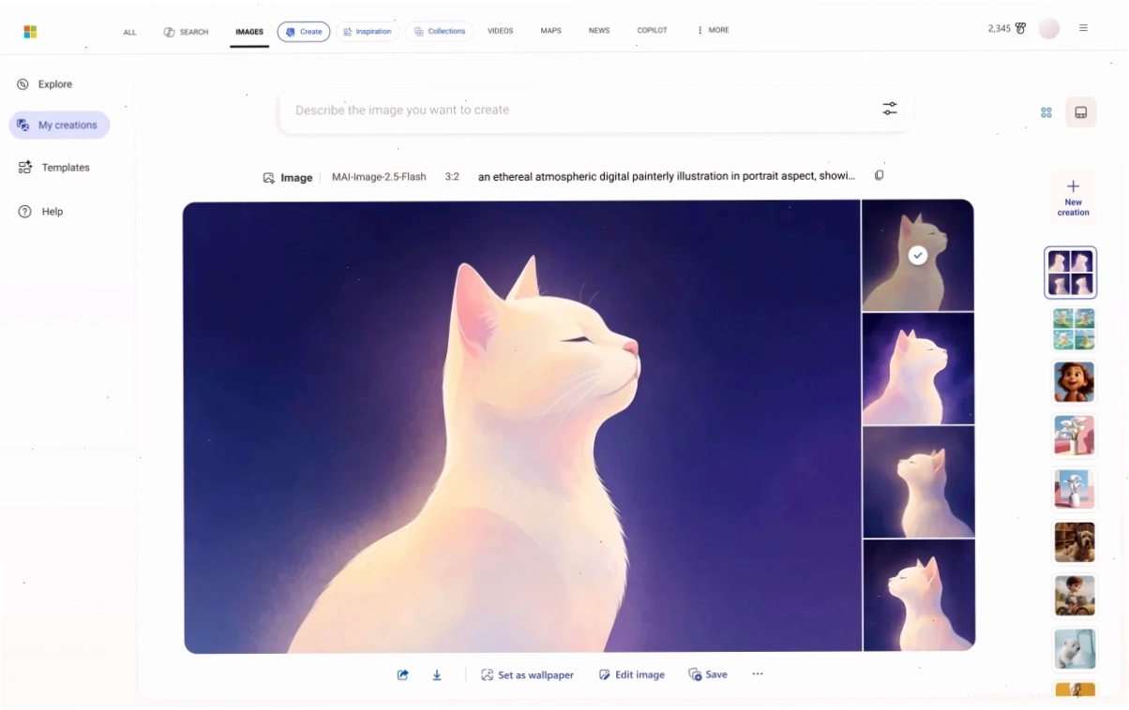Open the boy on bike history thumbnail
The image size is (1129, 710).
(x=1074, y=596)
